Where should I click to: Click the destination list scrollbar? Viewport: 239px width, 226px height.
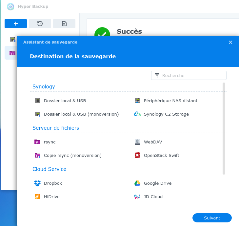click(x=224, y=128)
